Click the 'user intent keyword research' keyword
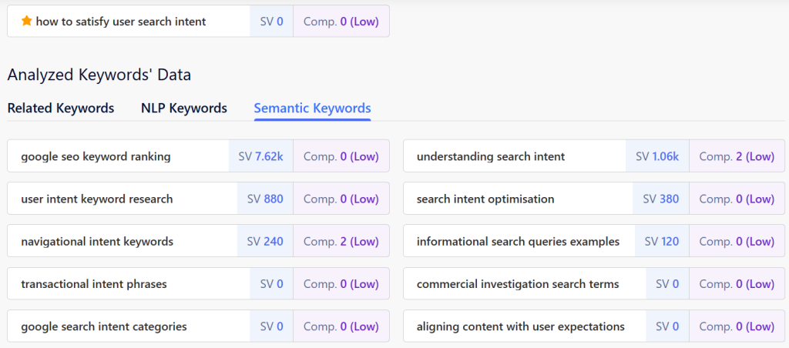The height and width of the screenshot is (348, 789). pos(97,199)
